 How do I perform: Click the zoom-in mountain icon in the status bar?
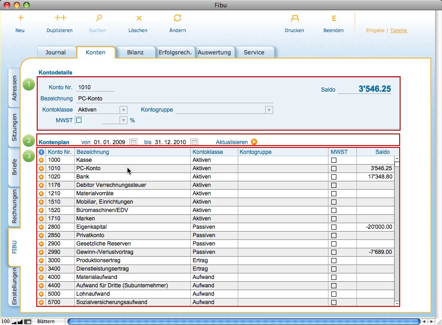click(20, 322)
